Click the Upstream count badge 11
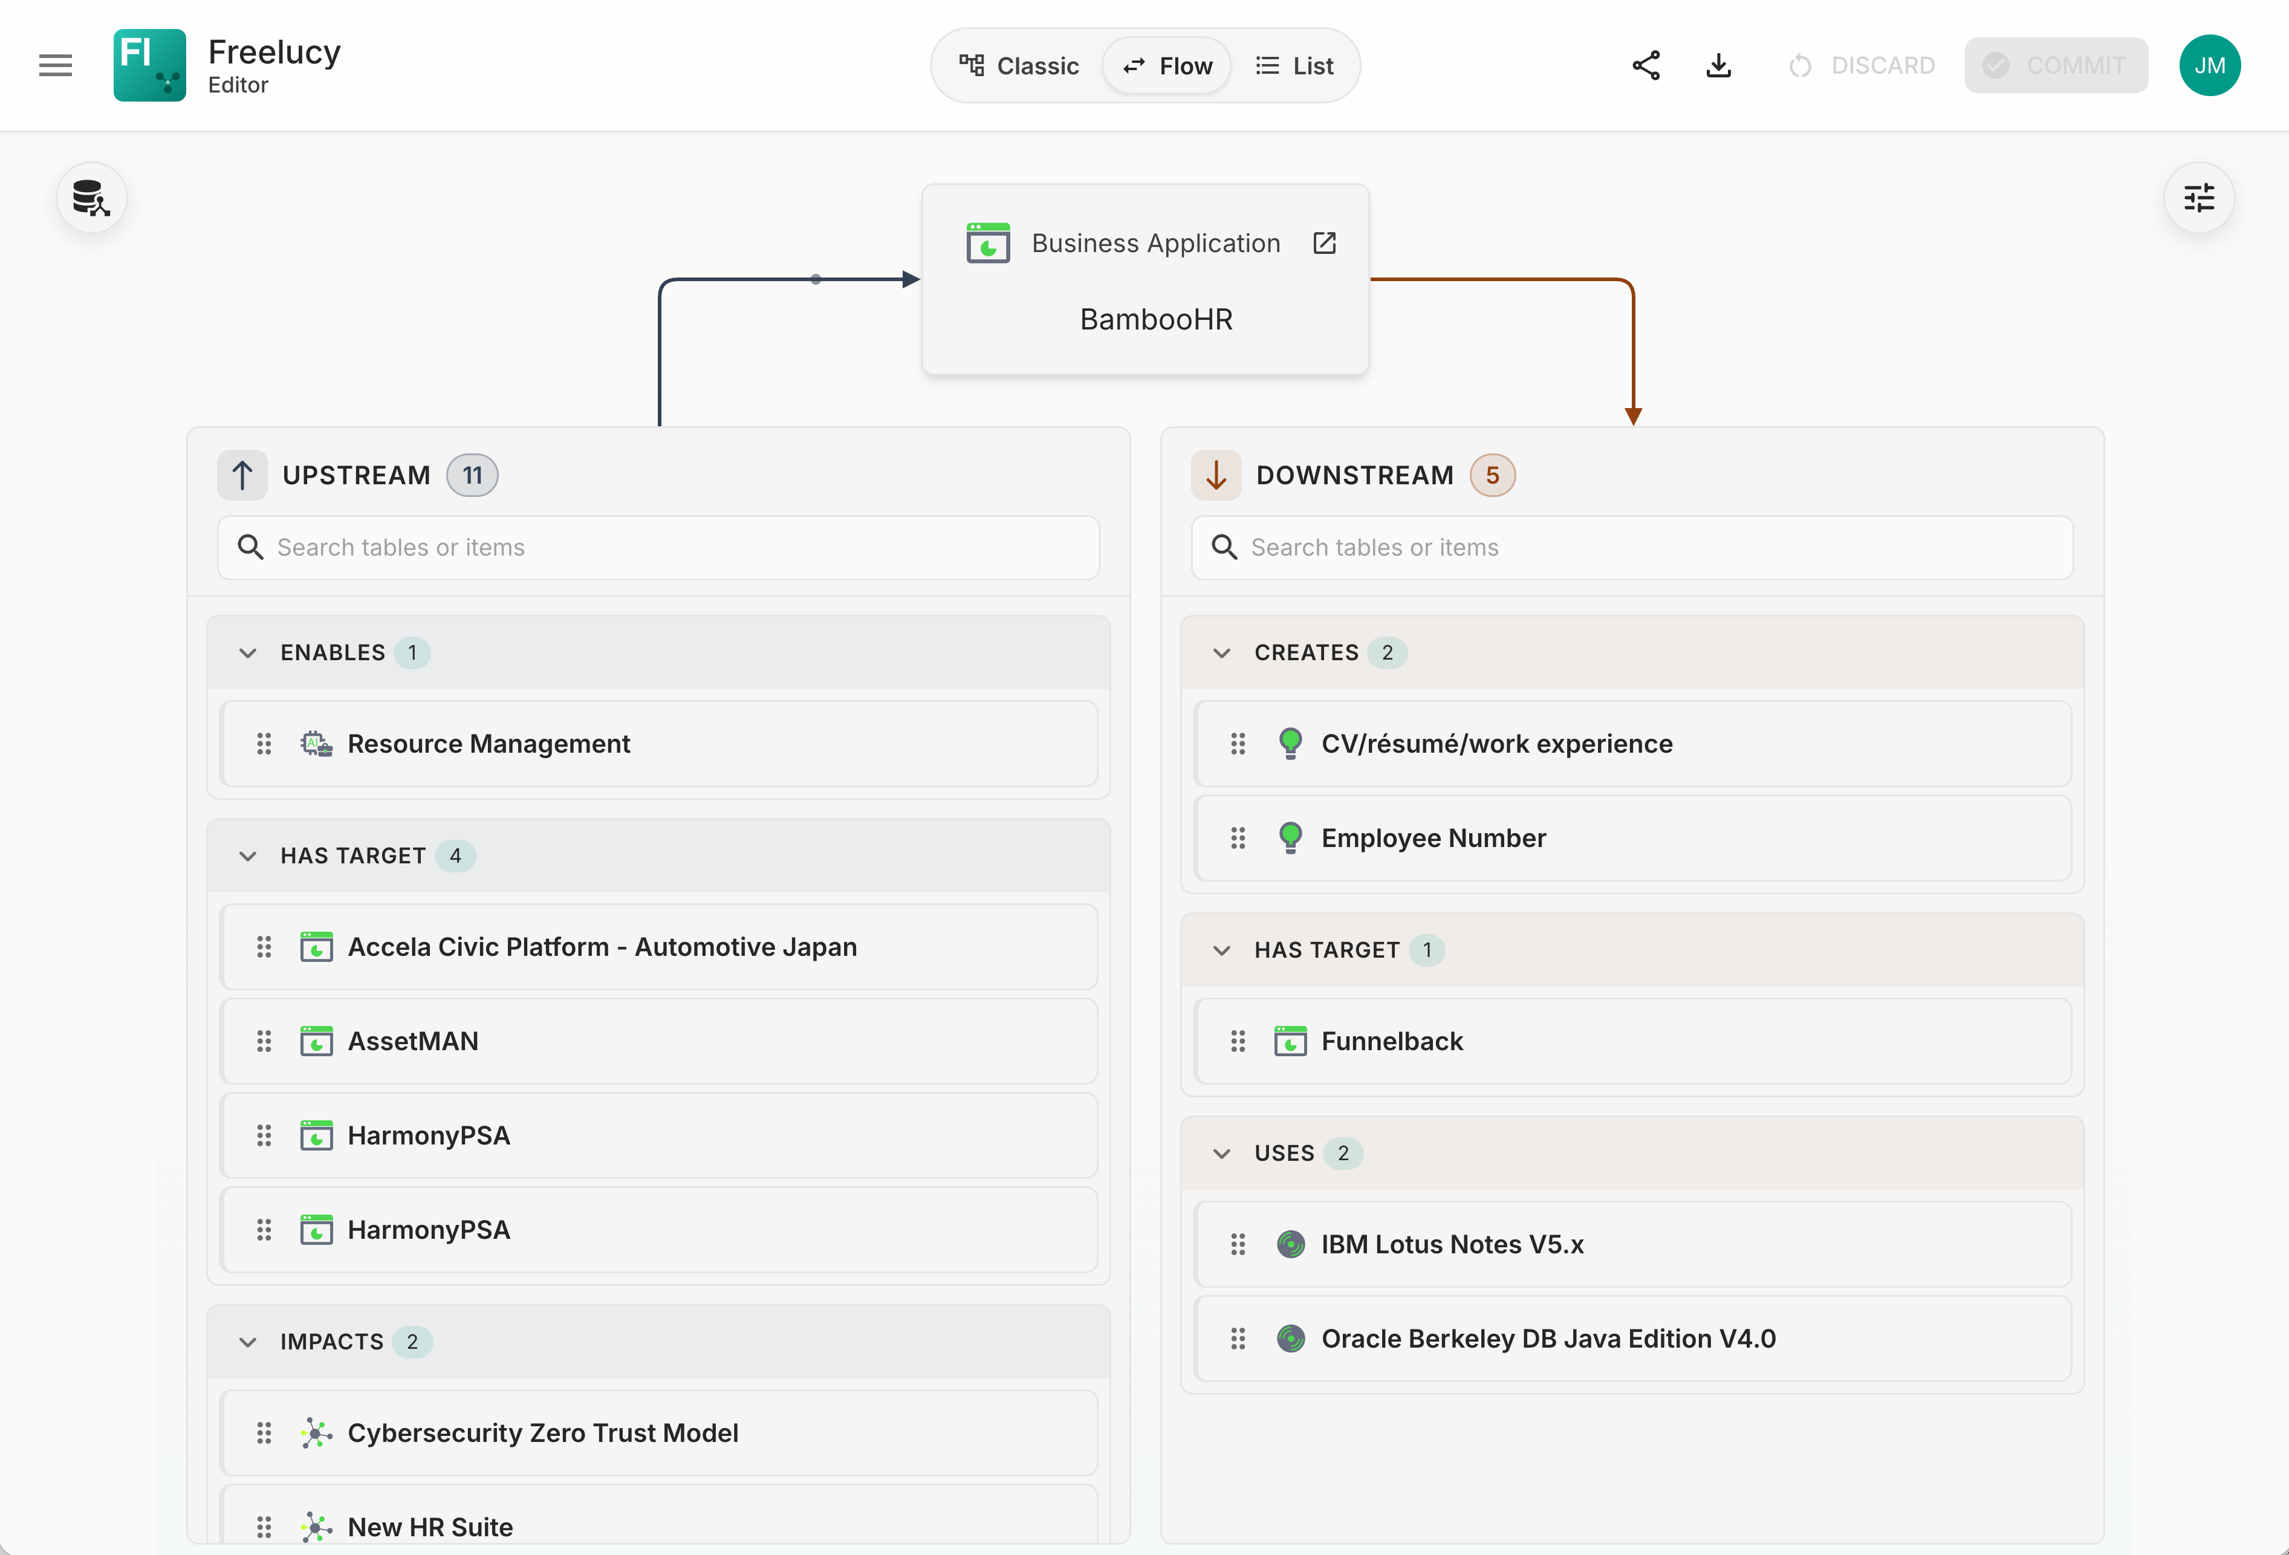The width and height of the screenshot is (2289, 1555). point(473,476)
